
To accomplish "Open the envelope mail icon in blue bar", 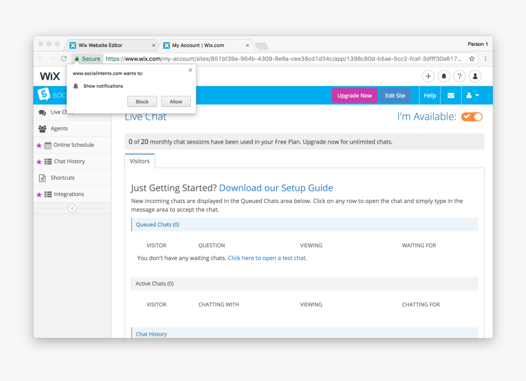I will coord(451,95).
